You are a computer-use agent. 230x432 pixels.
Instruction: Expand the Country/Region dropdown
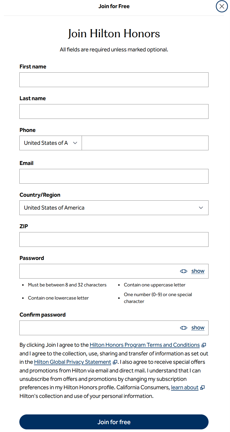(x=114, y=208)
